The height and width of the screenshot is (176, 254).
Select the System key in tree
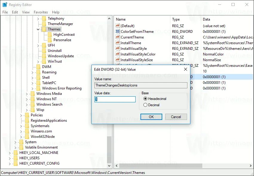tap(30, 142)
